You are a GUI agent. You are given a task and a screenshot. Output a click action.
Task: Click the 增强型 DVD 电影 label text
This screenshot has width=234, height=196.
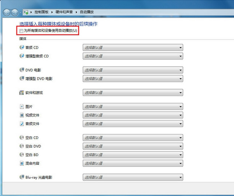pyautogui.click(x=39, y=79)
